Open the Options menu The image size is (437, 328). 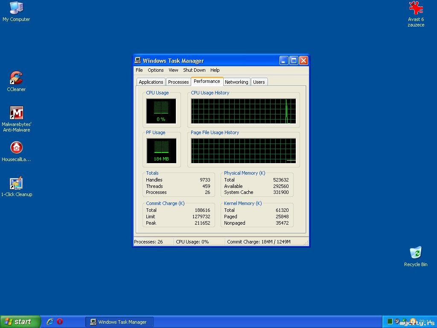point(155,70)
